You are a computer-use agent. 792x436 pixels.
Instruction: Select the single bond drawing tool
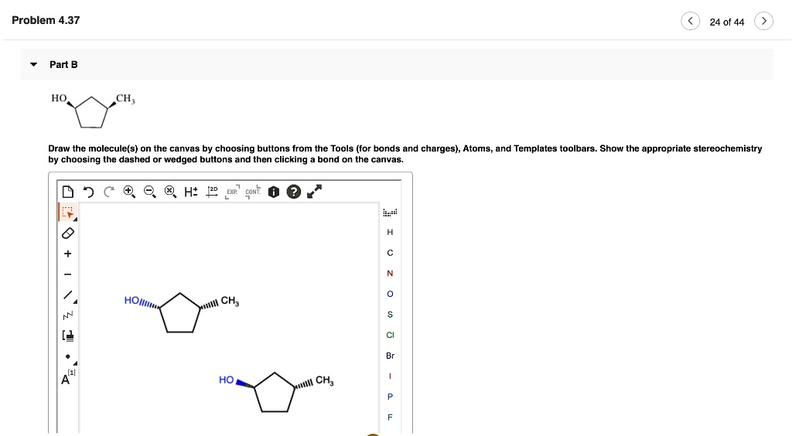pyautogui.click(x=68, y=295)
